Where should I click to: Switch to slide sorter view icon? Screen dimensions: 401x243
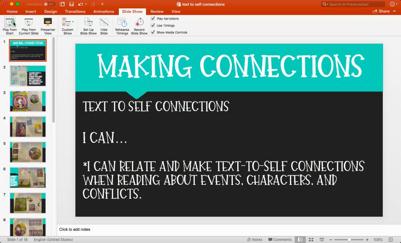coord(311,240)
